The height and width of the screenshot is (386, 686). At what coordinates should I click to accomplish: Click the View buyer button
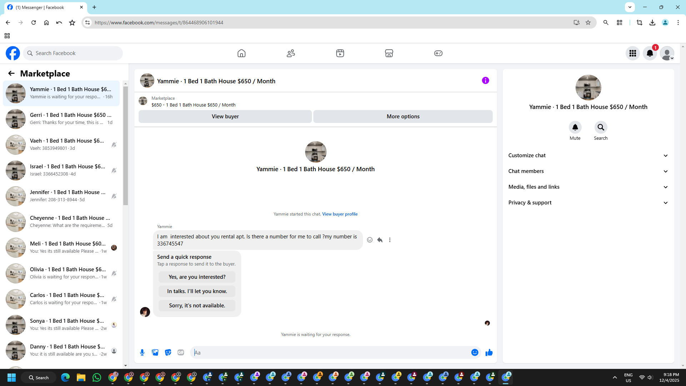225,117
